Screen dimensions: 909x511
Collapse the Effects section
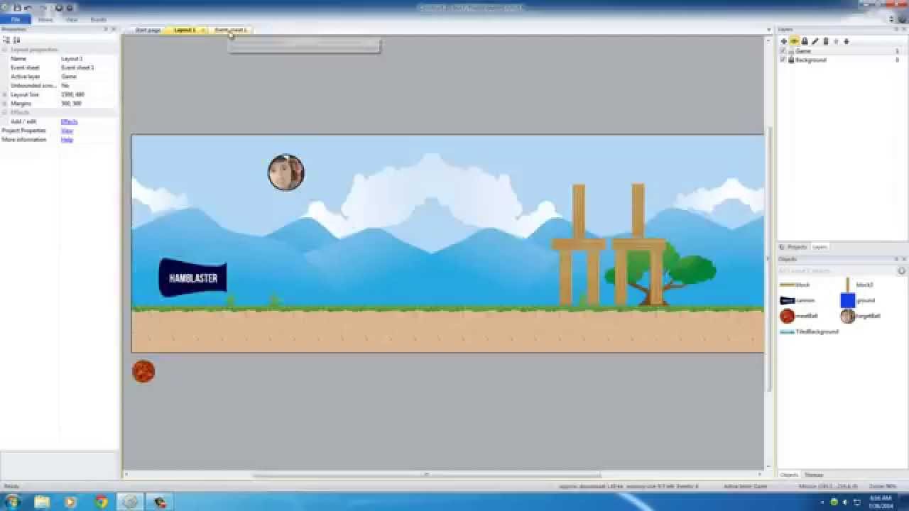point(5,112)
